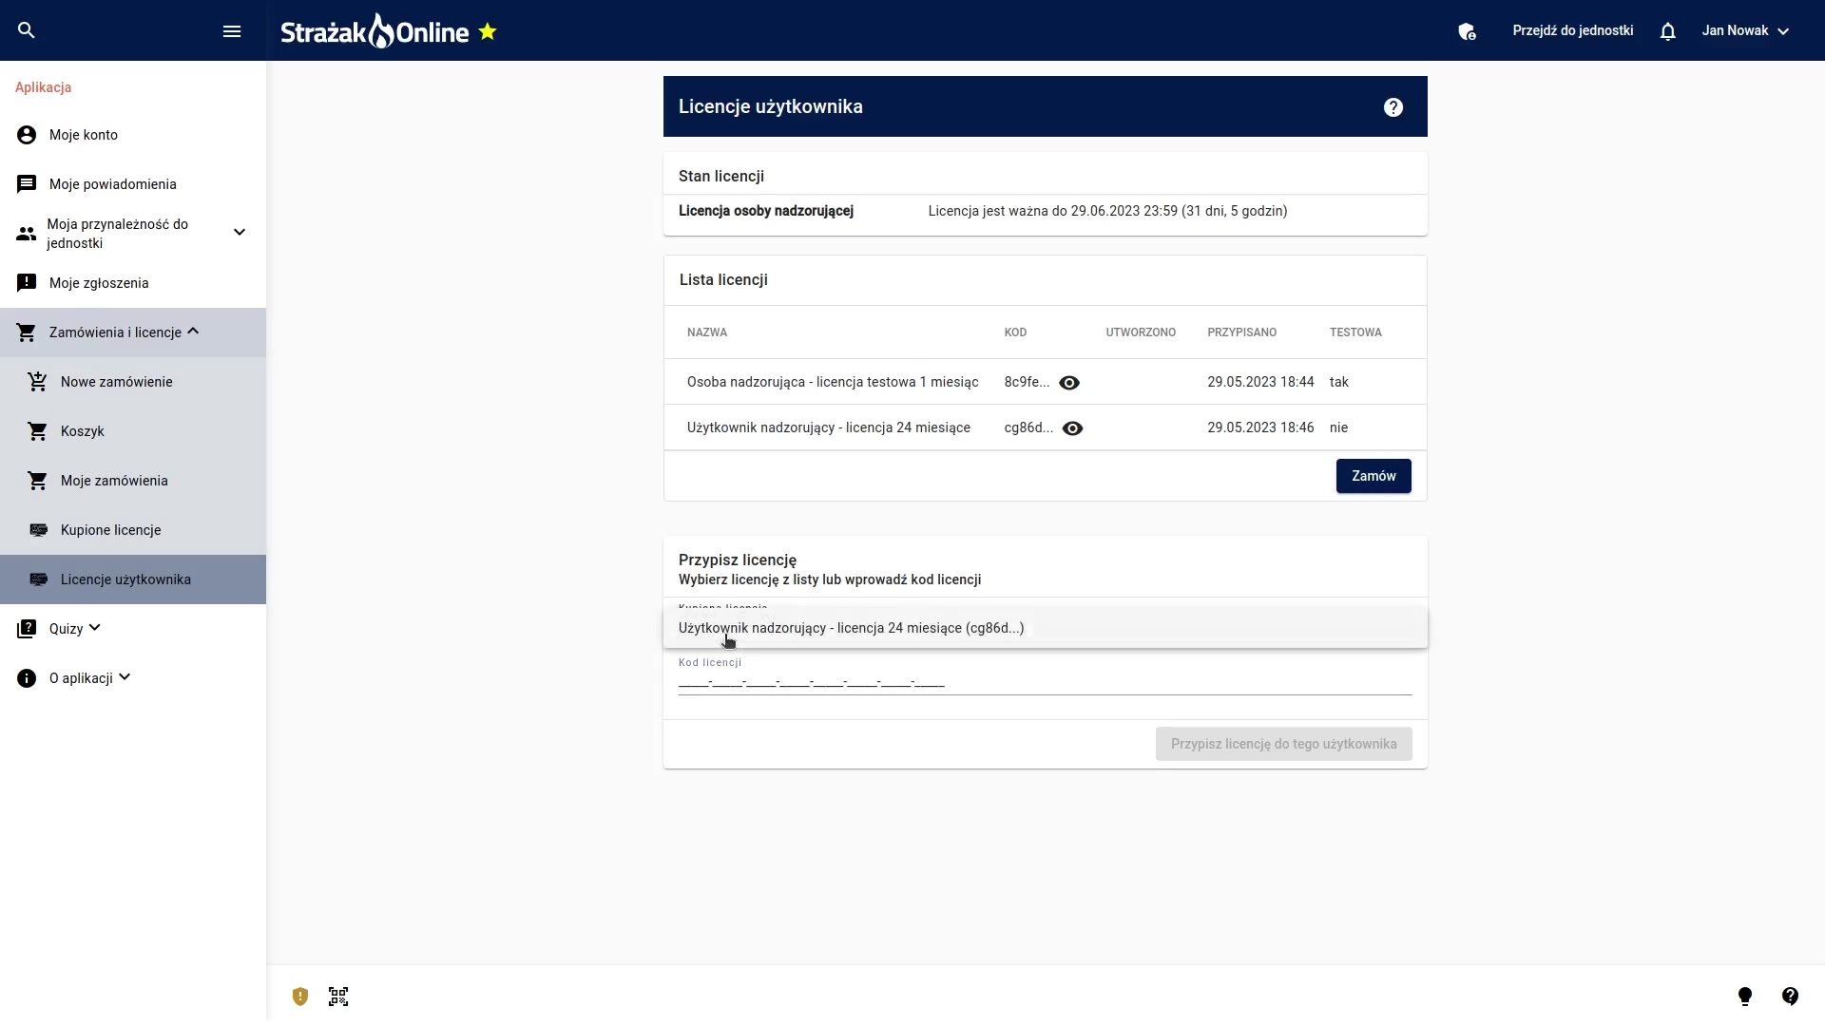Open Kupione licencje menu item
Screen dimensions: 1825x1026
(133, 530)
